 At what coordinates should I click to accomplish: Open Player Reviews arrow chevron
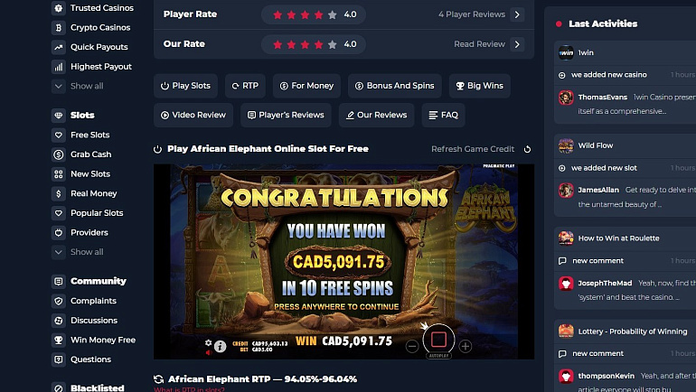click(517, 14)
